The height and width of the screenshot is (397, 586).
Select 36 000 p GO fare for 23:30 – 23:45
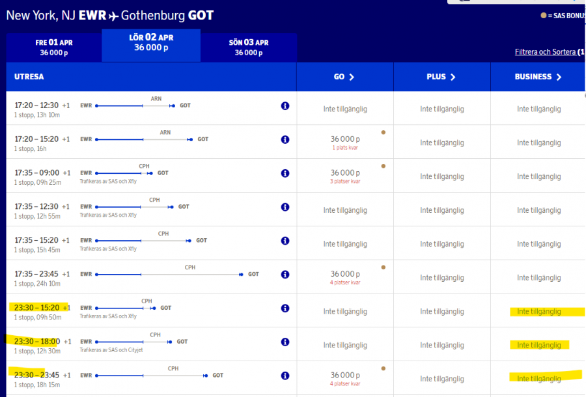[345, 376]
